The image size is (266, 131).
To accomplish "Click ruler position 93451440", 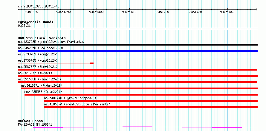I will 227,12.
